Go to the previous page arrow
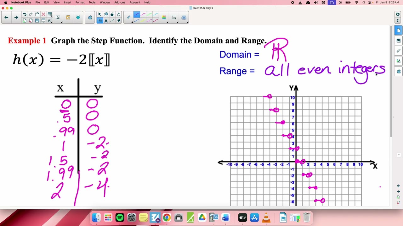 (x=6, y=17)
